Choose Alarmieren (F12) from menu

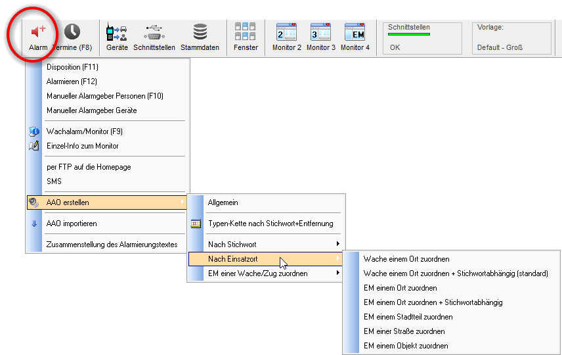click(x=72, y=82)
